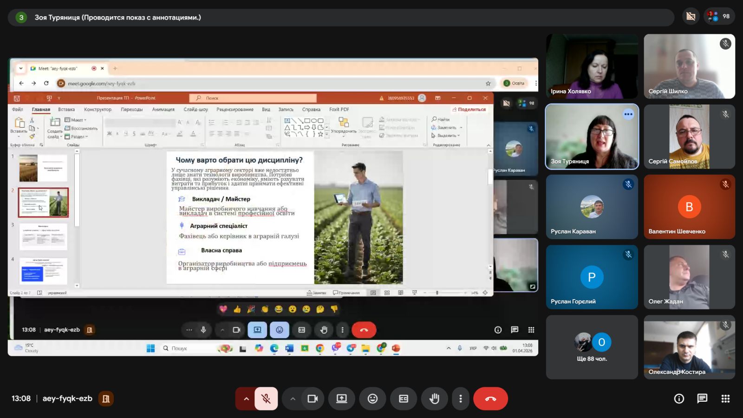Raise your hand in the meeting
The image size is (743, 418).
434,398
